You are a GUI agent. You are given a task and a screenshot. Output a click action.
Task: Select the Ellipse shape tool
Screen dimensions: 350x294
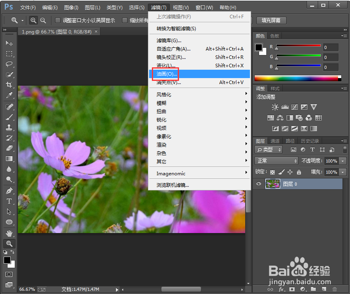coord(9,222)
